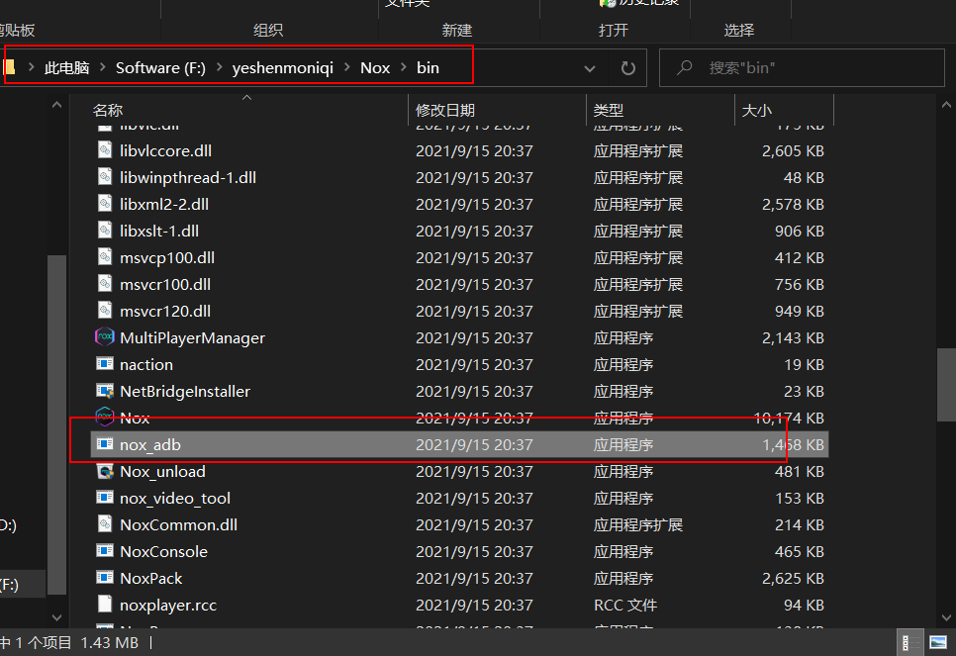Image resolution: width=956 pixels, height=656 pixels.
Task: Click the 选择 ribbon group label
Action: coord(739,30)
